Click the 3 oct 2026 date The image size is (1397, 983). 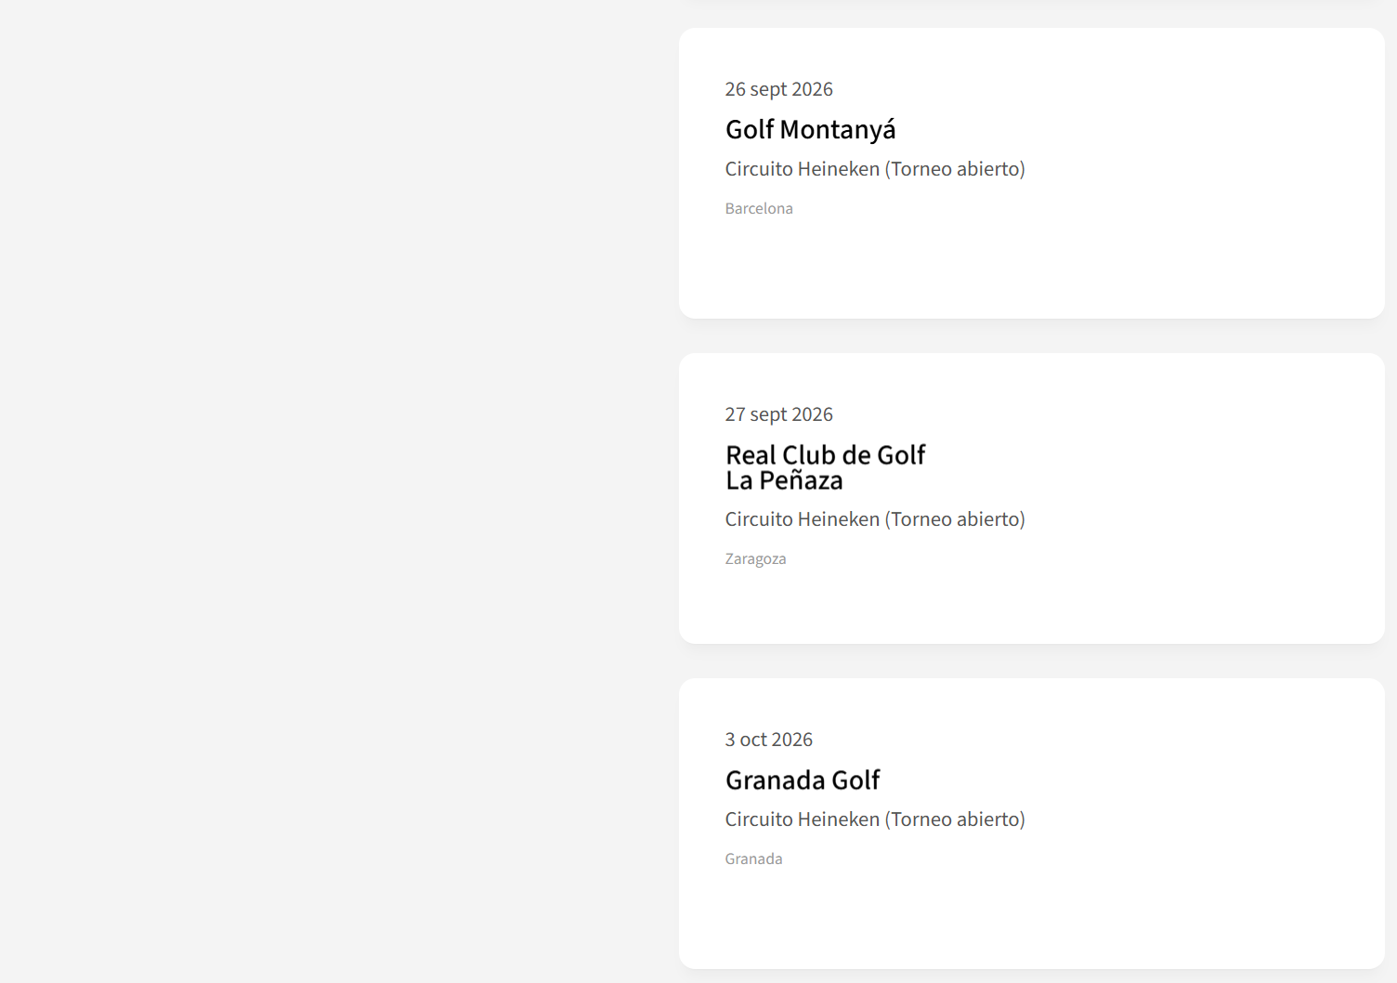pos(768,740)
